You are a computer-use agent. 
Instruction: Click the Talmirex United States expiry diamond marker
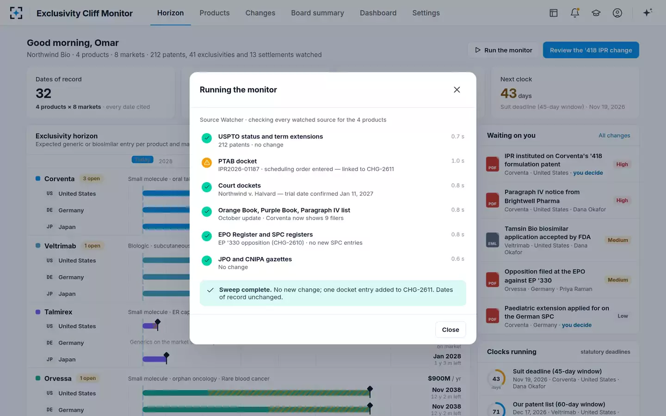click(x=158, y=322)
